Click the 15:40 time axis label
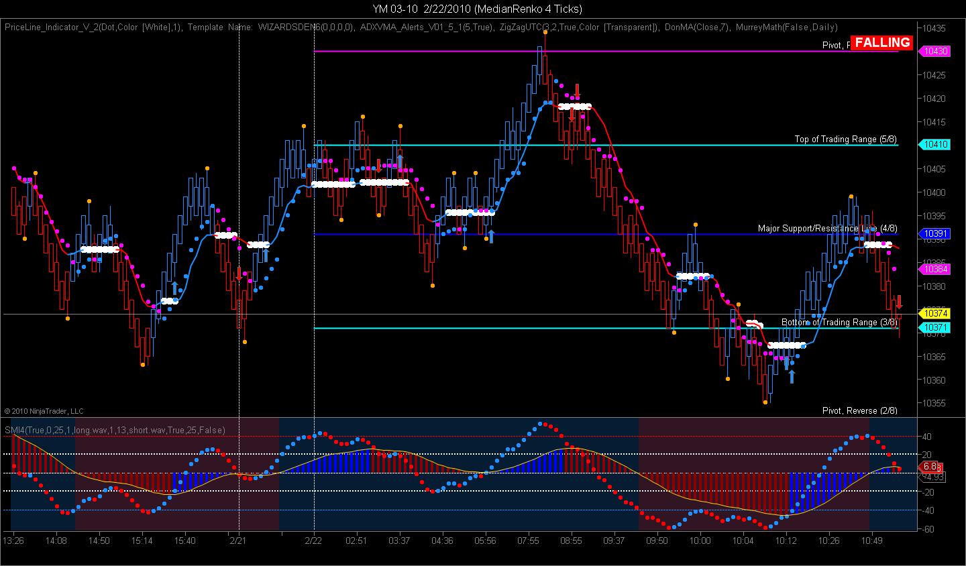The width and height of the screenshot is (966, 566). click(185, 541)
